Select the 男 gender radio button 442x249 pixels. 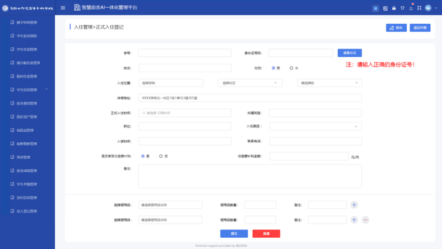click(273, 68)
